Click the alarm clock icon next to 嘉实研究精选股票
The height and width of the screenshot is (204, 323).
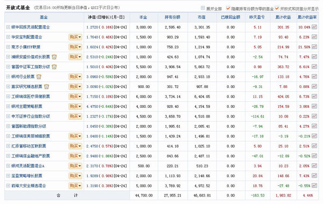pos(46,86)
